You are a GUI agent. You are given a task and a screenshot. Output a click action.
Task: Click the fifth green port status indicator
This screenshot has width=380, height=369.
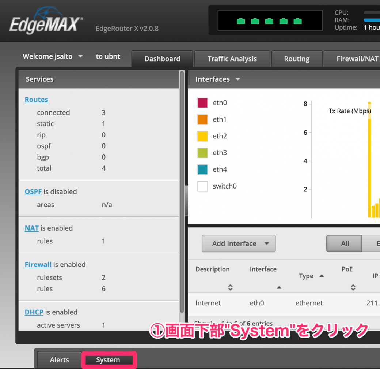tap(297, 21)
